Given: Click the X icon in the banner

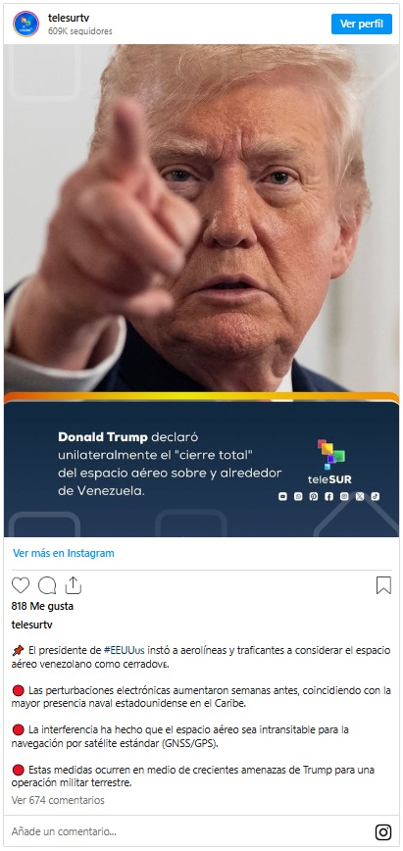Looking at the screenshot, I should pos(360,496).
